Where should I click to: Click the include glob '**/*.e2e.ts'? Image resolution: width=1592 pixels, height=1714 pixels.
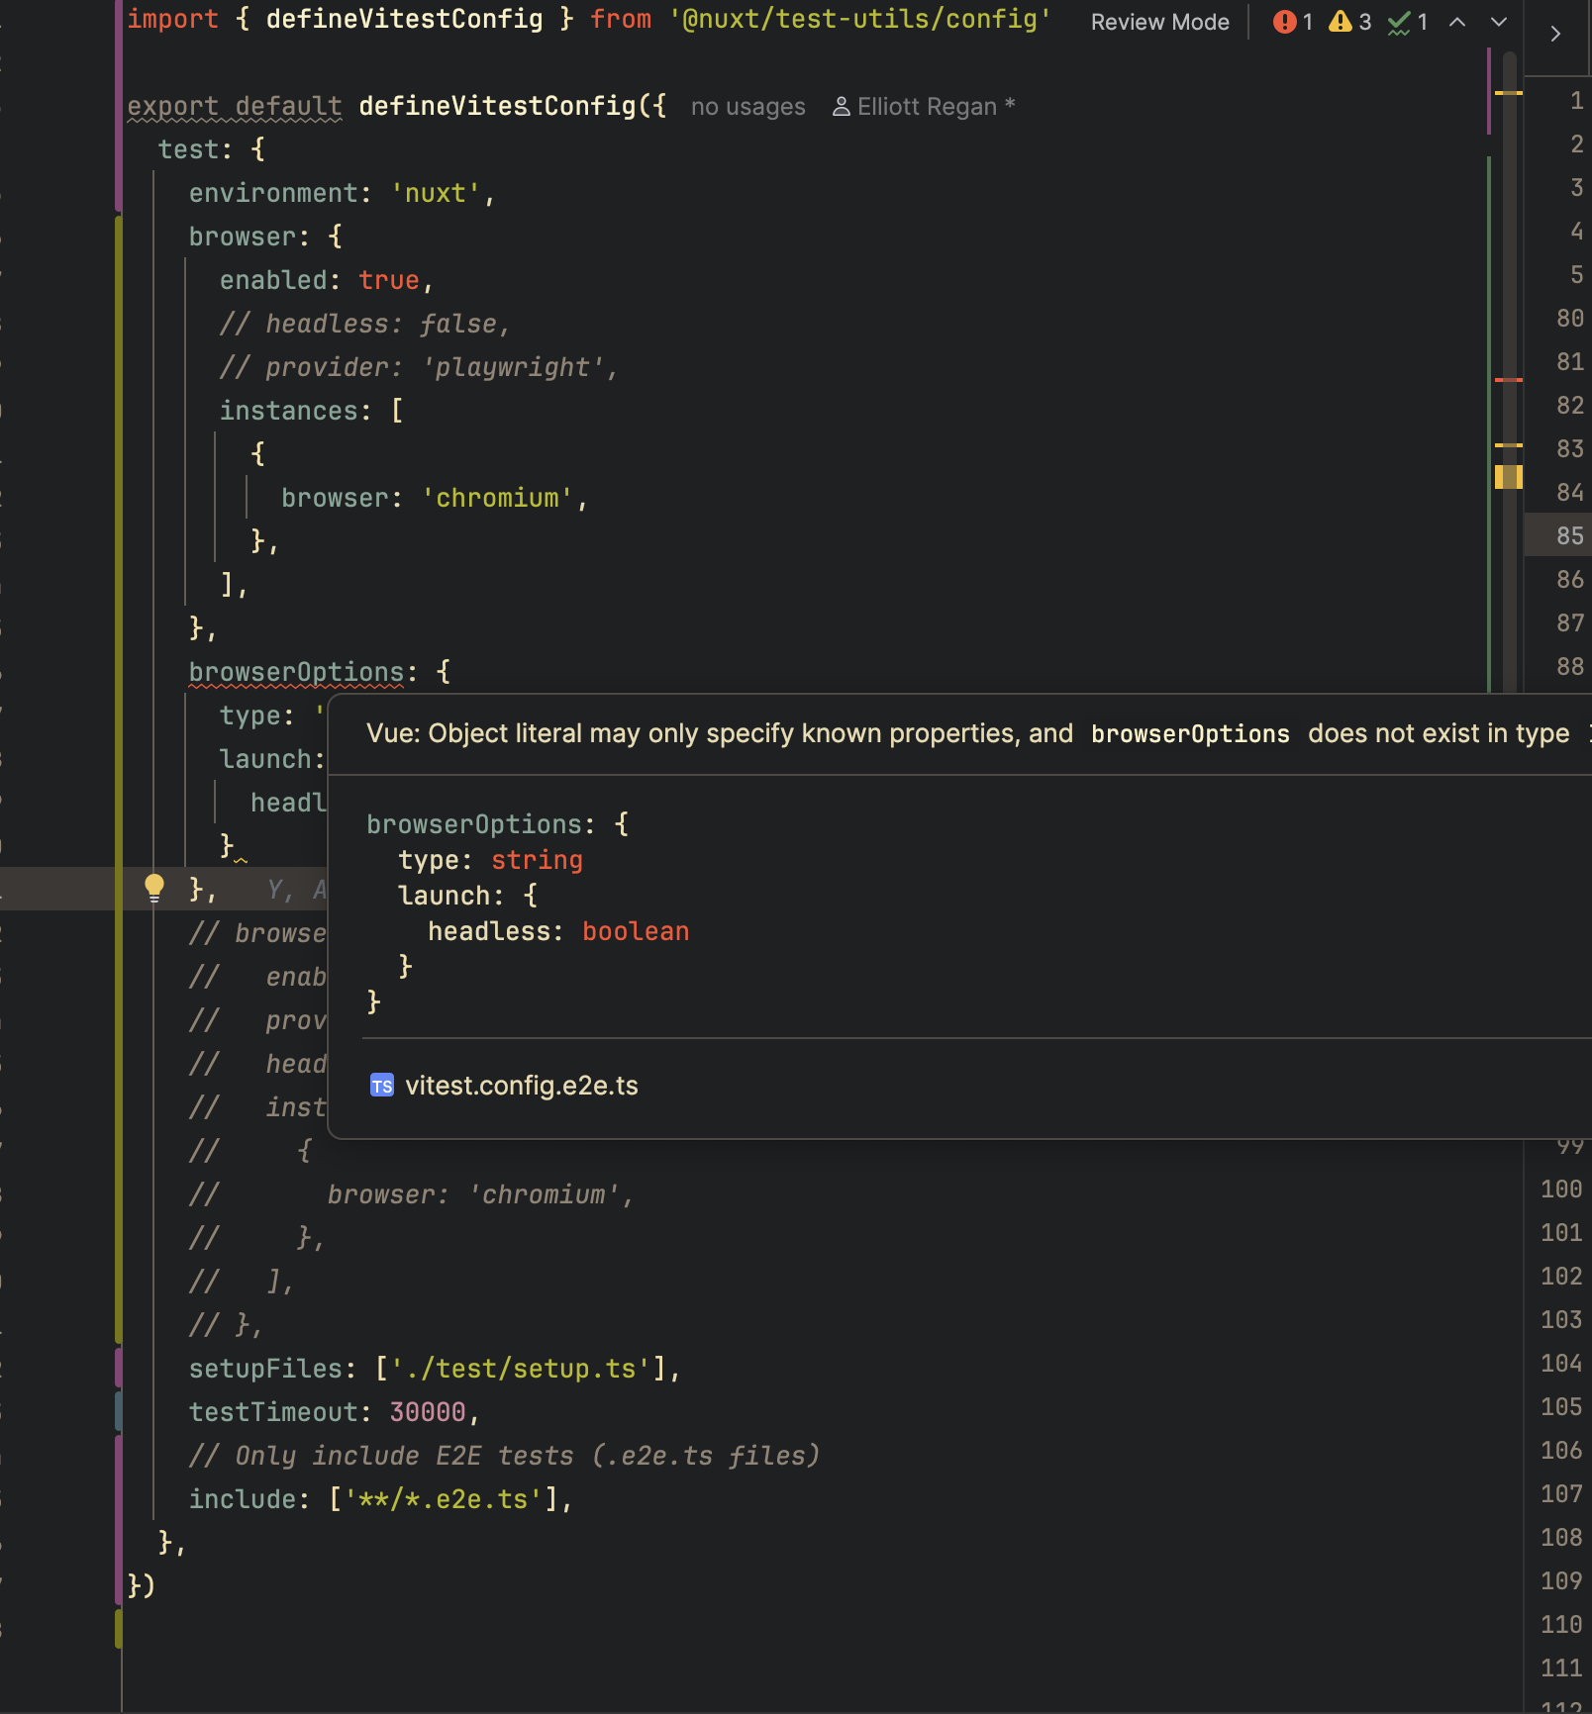pyautogui.click(x=443, y=1499)
